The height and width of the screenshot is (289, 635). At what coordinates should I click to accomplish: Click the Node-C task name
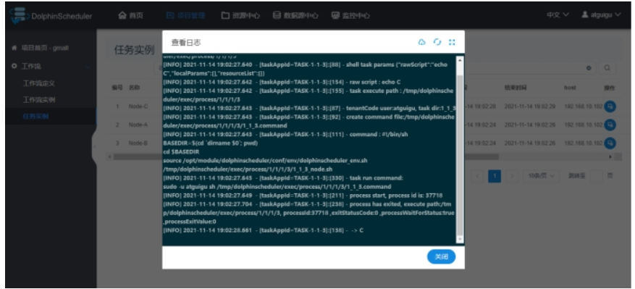pos(138,106)
